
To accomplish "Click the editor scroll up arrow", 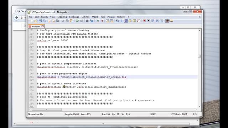I will [x=199, y=31].
